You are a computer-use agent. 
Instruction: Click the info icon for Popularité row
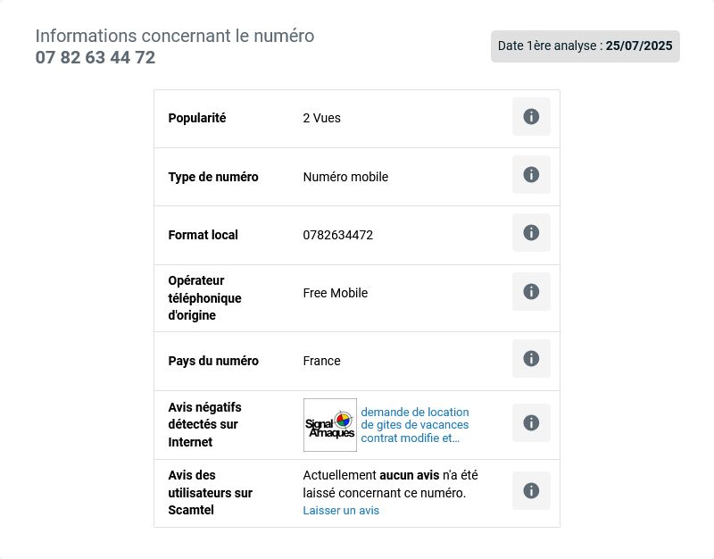click(531, 117)
